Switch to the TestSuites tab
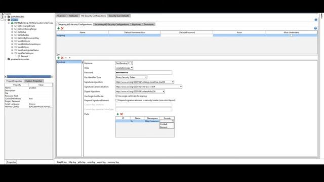The width and height of the screenshot is (324, 182). click(73, 16)
